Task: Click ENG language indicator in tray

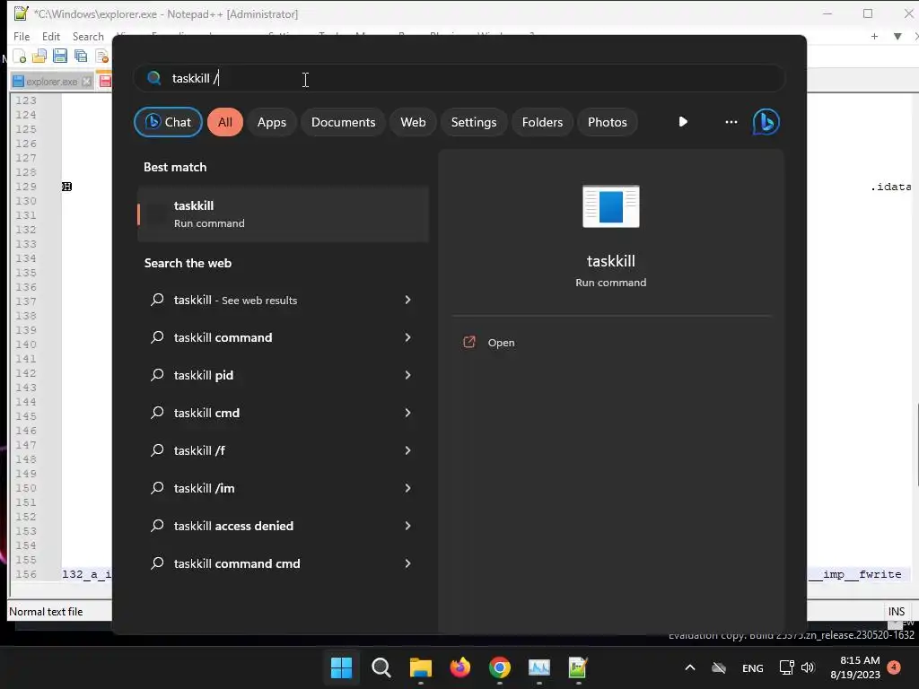Action: click(753, 667)
